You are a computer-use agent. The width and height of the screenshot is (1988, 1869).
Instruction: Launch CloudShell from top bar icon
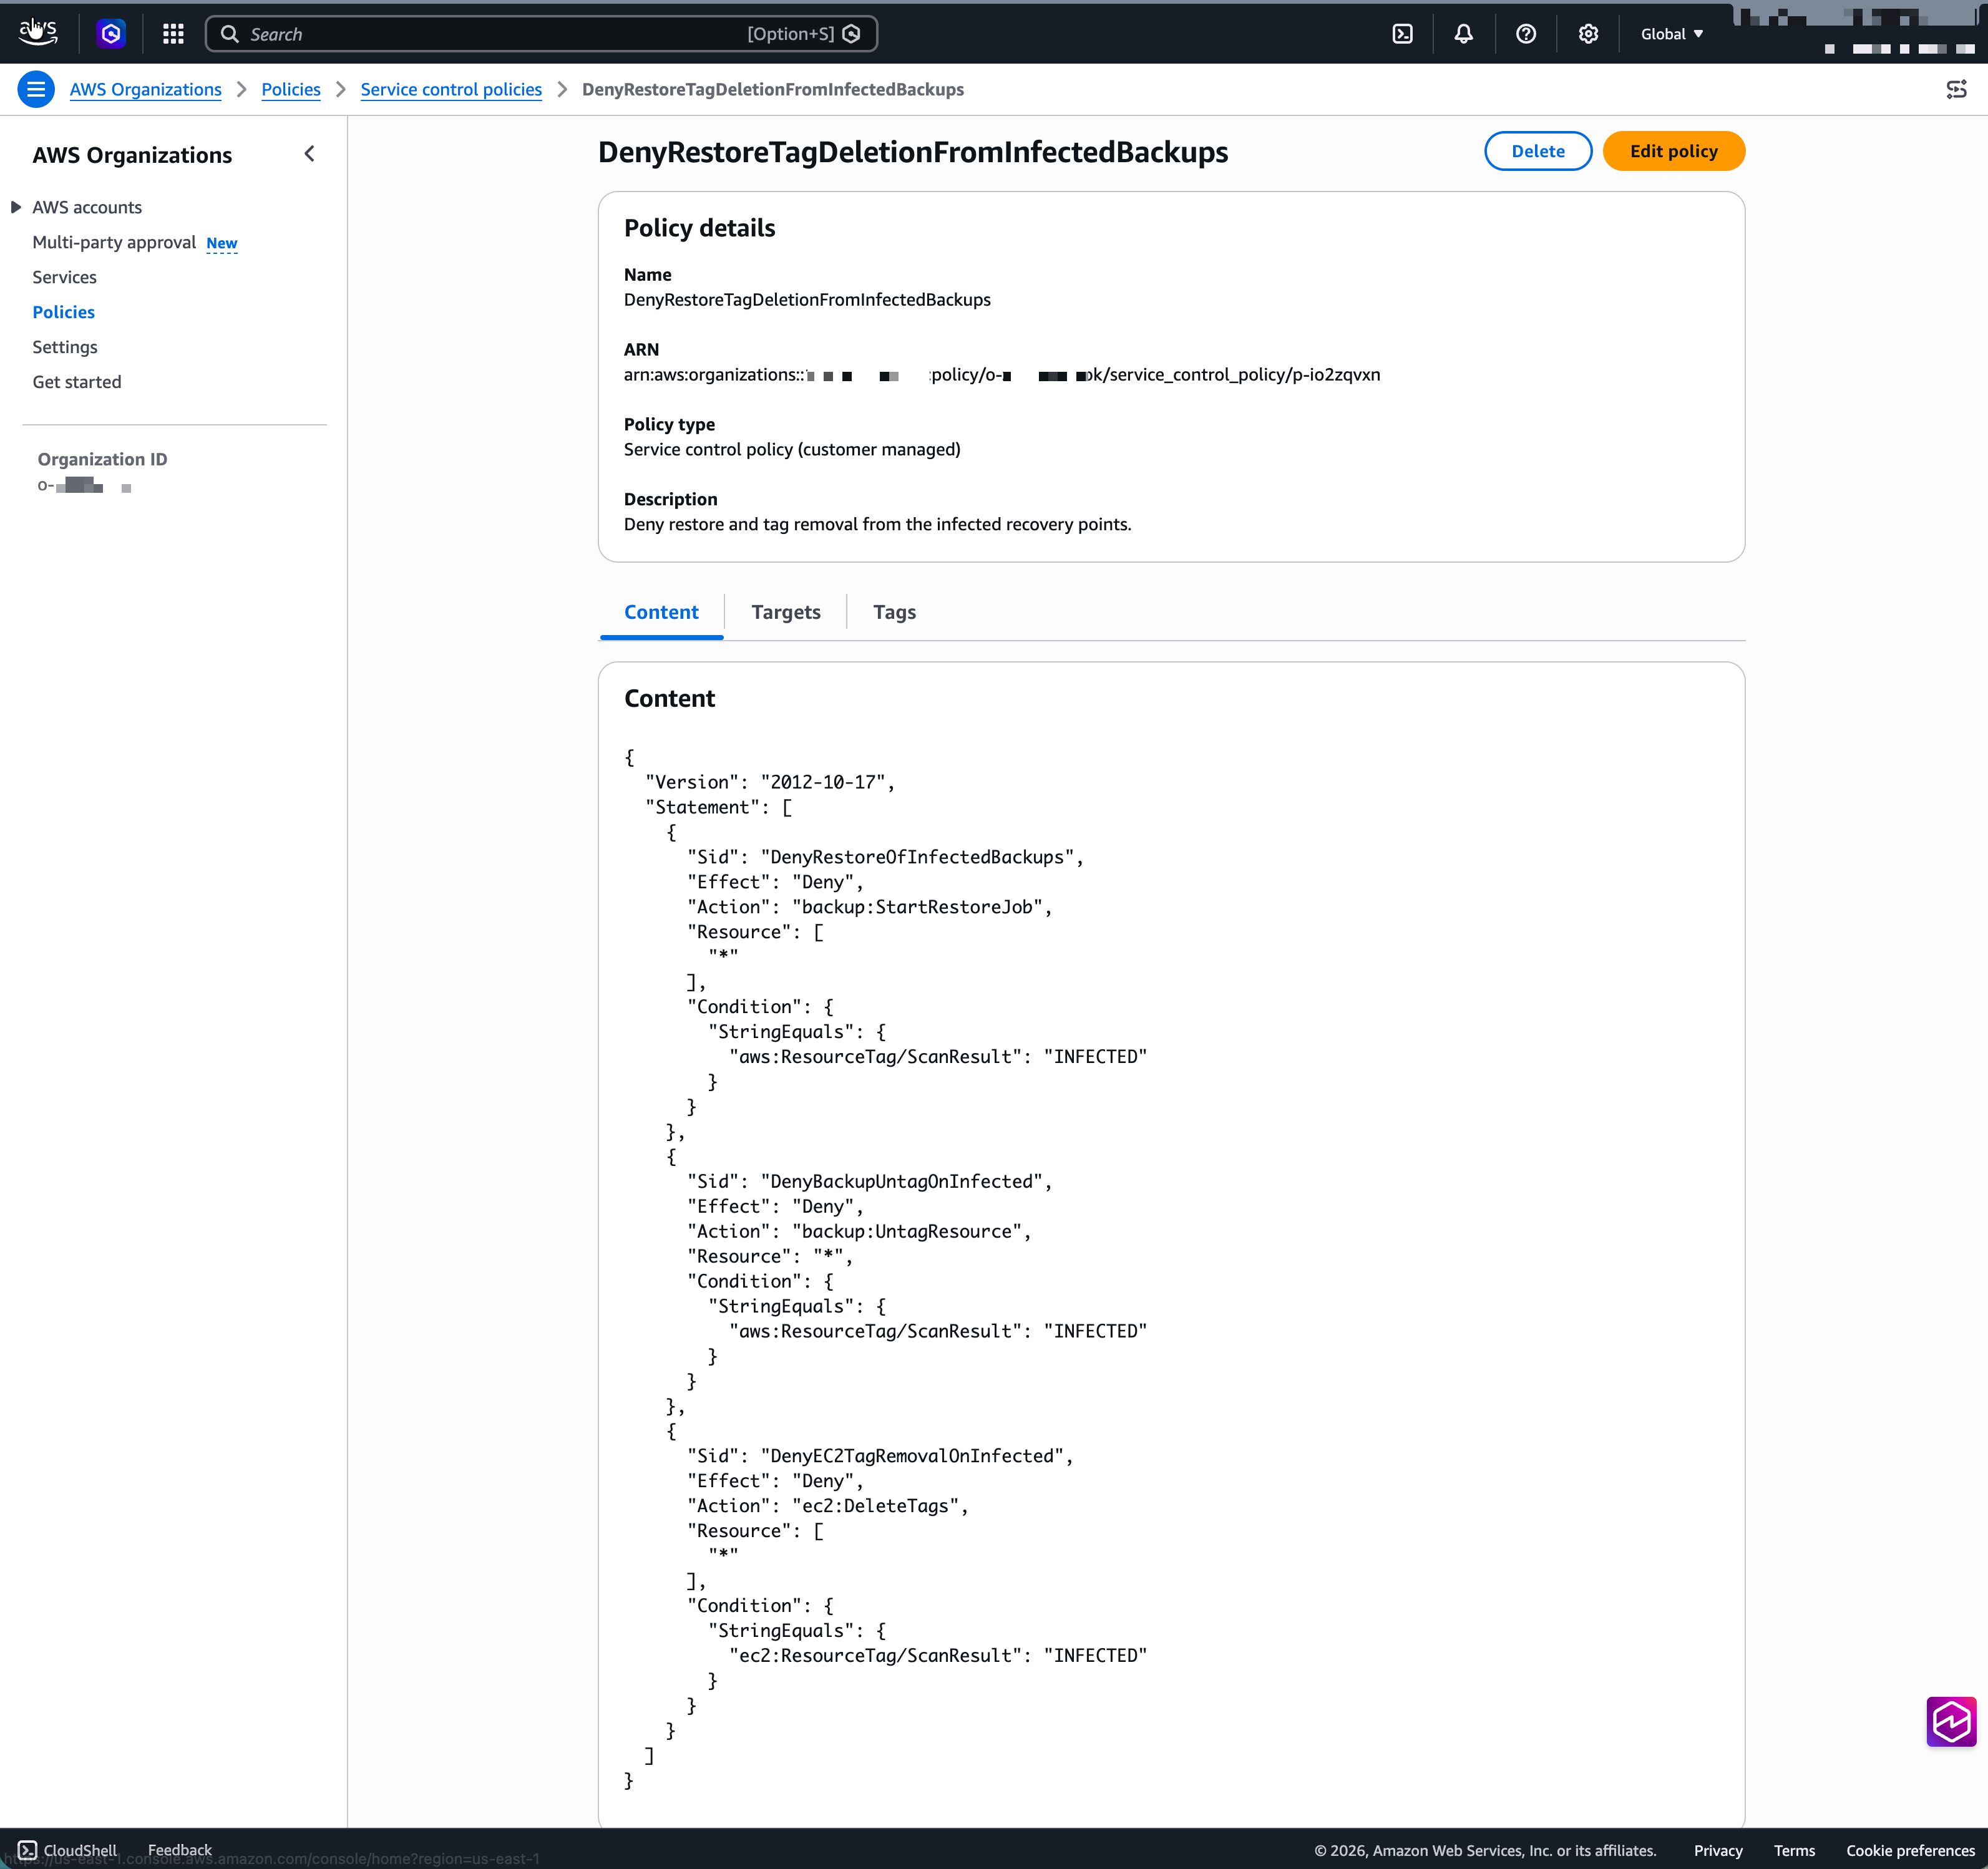[1402, 34]
